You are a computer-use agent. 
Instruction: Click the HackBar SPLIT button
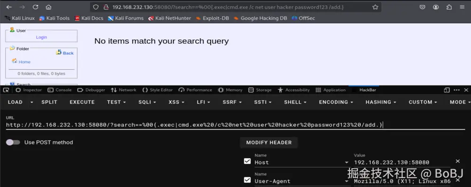[x=49, y=102]
